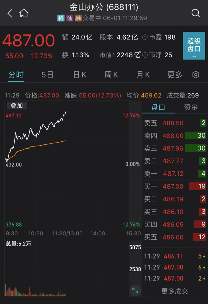Tap the 通 connect badge icon
Image resolution: width=208 pixels, height=304 pixels.
(70, 18)
